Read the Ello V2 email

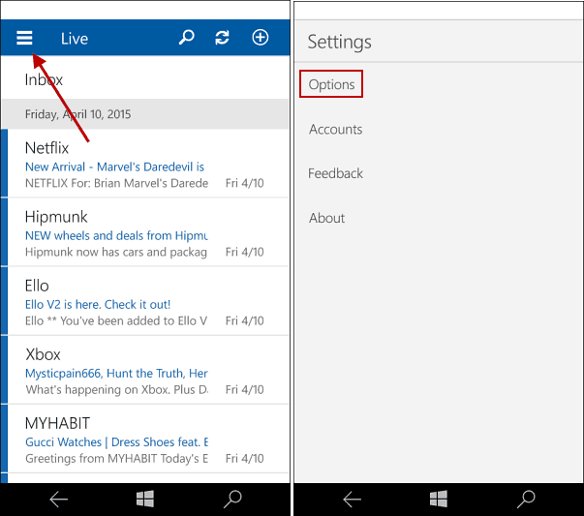145,301
